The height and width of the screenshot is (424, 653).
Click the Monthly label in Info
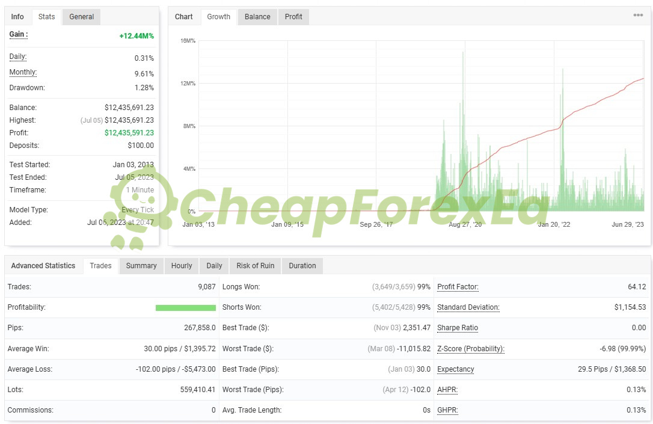coord(23,72)
